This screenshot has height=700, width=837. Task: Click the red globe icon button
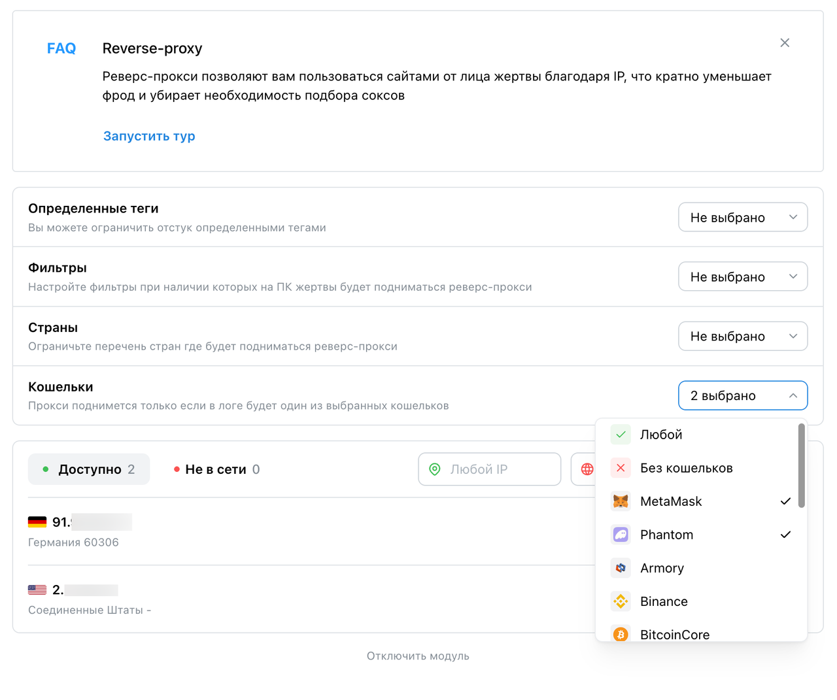587,469
